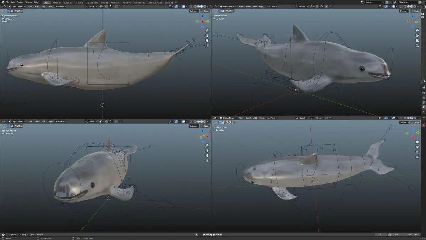Image resolution: width=426 pixels, height=240 pixels.
Task: Open Object Mode dropdown in top-right viewport
Action: 228,6
